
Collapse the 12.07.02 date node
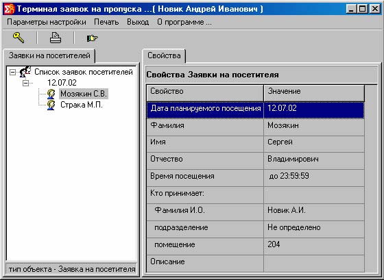point(25,83)
